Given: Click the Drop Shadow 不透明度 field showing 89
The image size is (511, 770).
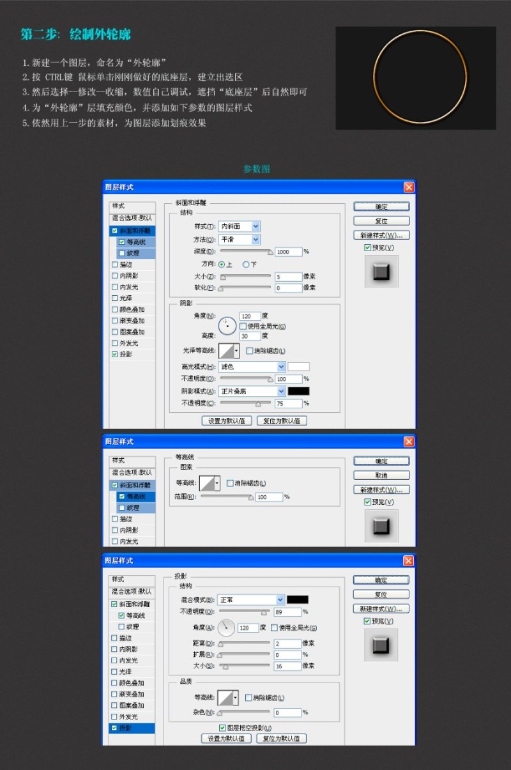Looking at the screenshot, I should [287, 612].
